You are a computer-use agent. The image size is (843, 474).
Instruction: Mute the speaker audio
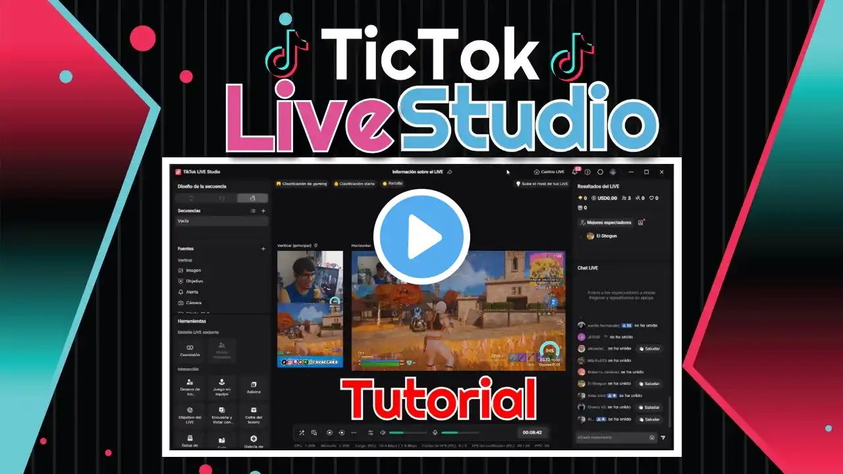pos(383,433)
